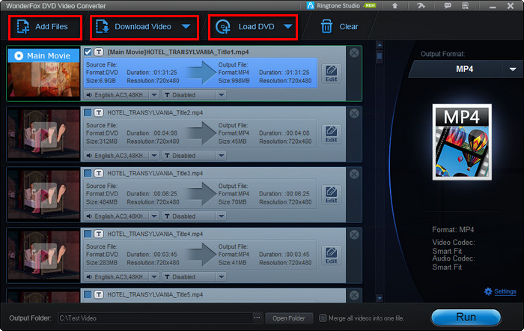
Task: Select the HOTEL_TRANSYLVANIA_Title3.mp4 file name
Action: 155,173
